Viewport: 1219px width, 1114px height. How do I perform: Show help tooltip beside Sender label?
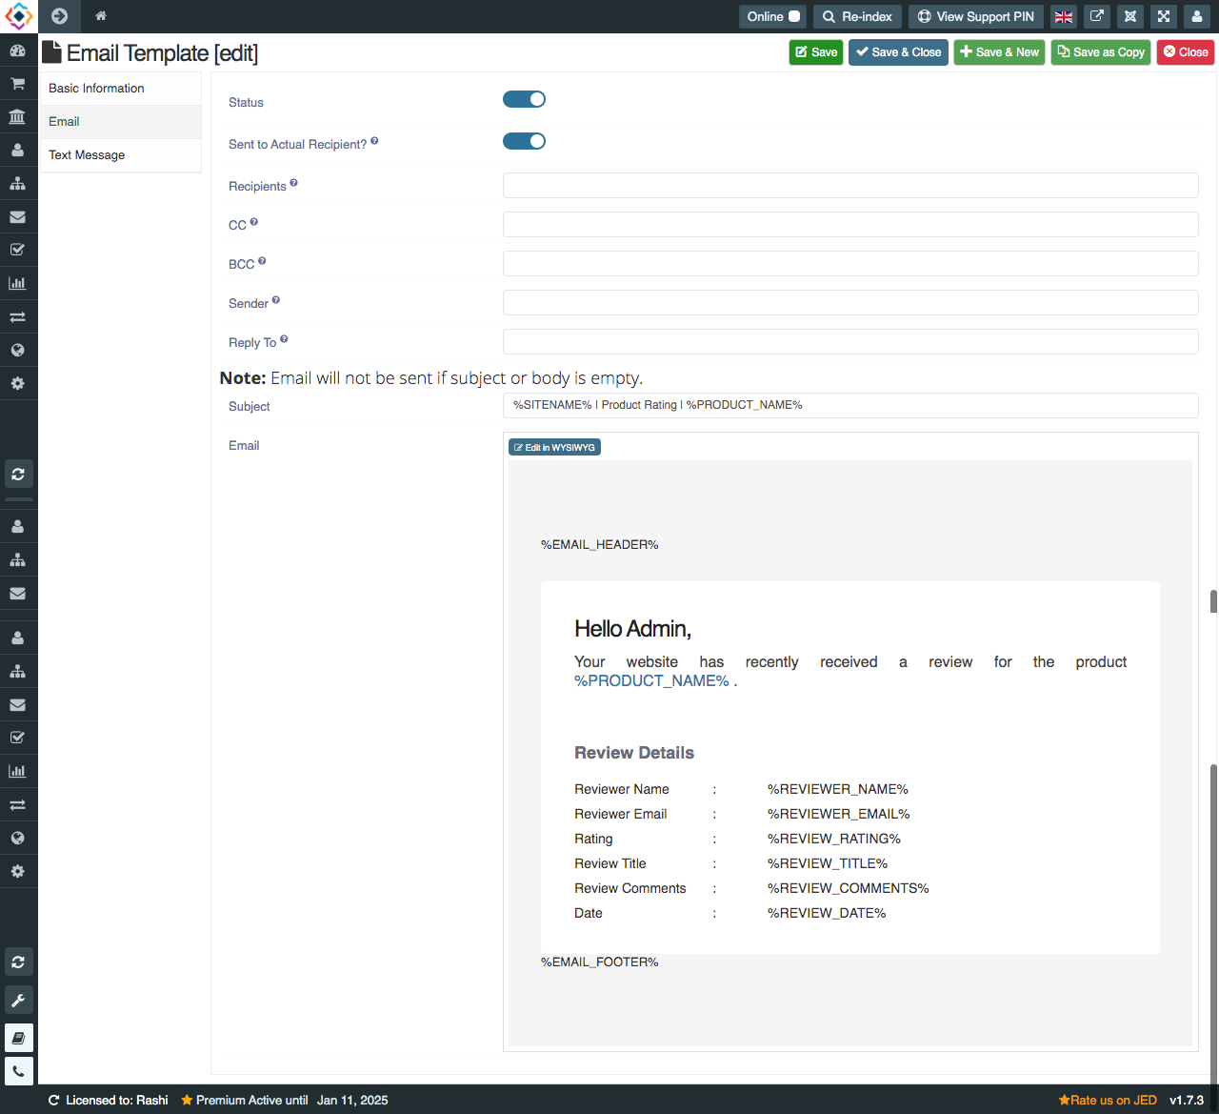[276, 300]
